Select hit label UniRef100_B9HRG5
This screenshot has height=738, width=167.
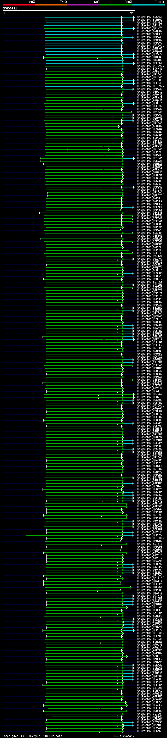[x=150, y=691]
